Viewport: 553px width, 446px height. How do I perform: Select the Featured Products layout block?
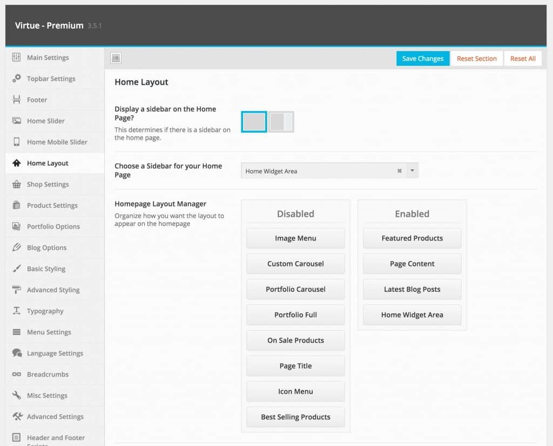tap(412, 238)
